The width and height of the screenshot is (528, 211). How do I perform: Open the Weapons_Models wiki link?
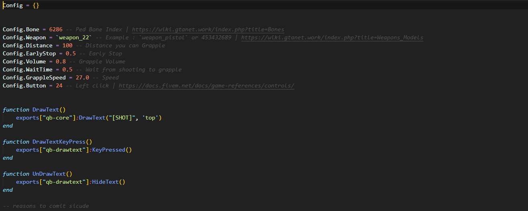click(x=332, y=38)
